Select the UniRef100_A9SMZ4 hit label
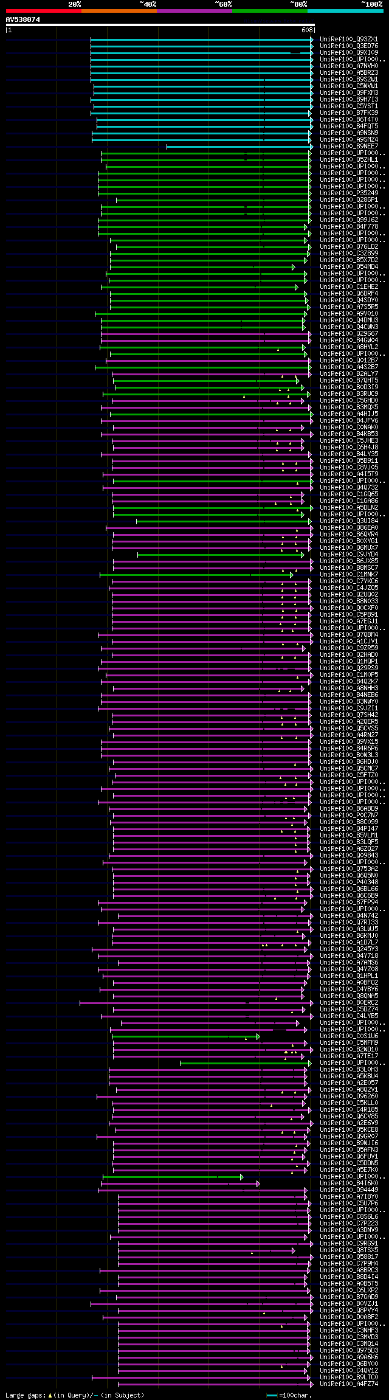Screen dimensions: 389x1400 pyautogui.click(x=349, y=140)
